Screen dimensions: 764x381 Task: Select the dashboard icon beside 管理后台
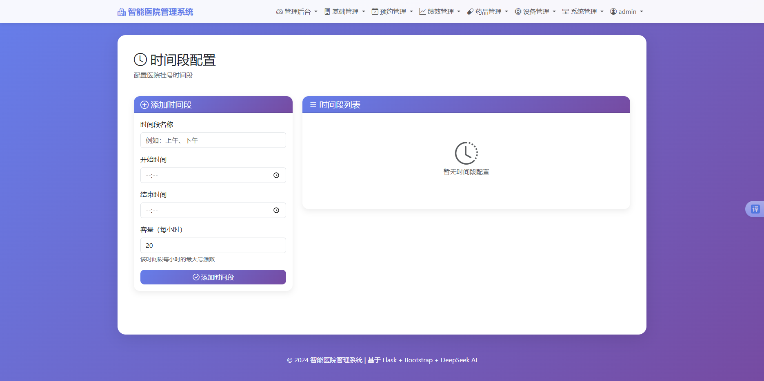pos(280,11)
